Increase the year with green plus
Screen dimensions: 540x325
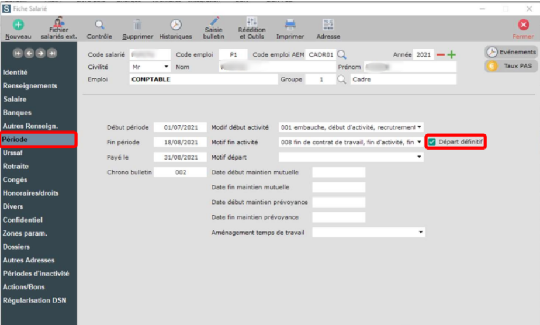pos(452,55)
